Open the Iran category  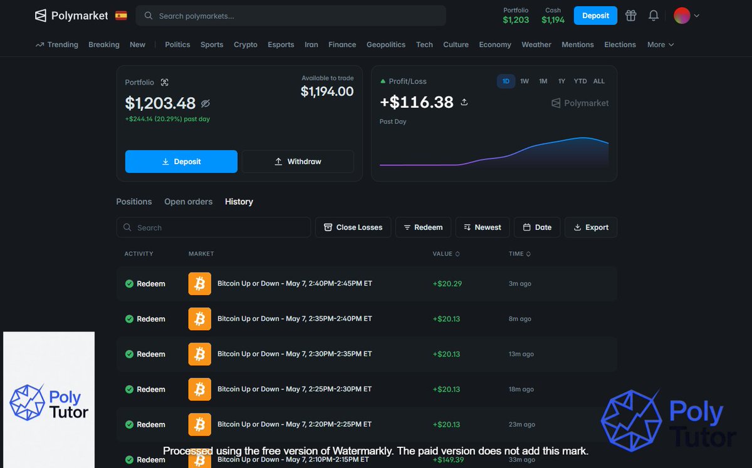tap(311, 44)
